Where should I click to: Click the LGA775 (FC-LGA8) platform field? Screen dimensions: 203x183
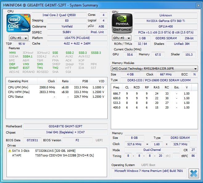pos(77,38)
